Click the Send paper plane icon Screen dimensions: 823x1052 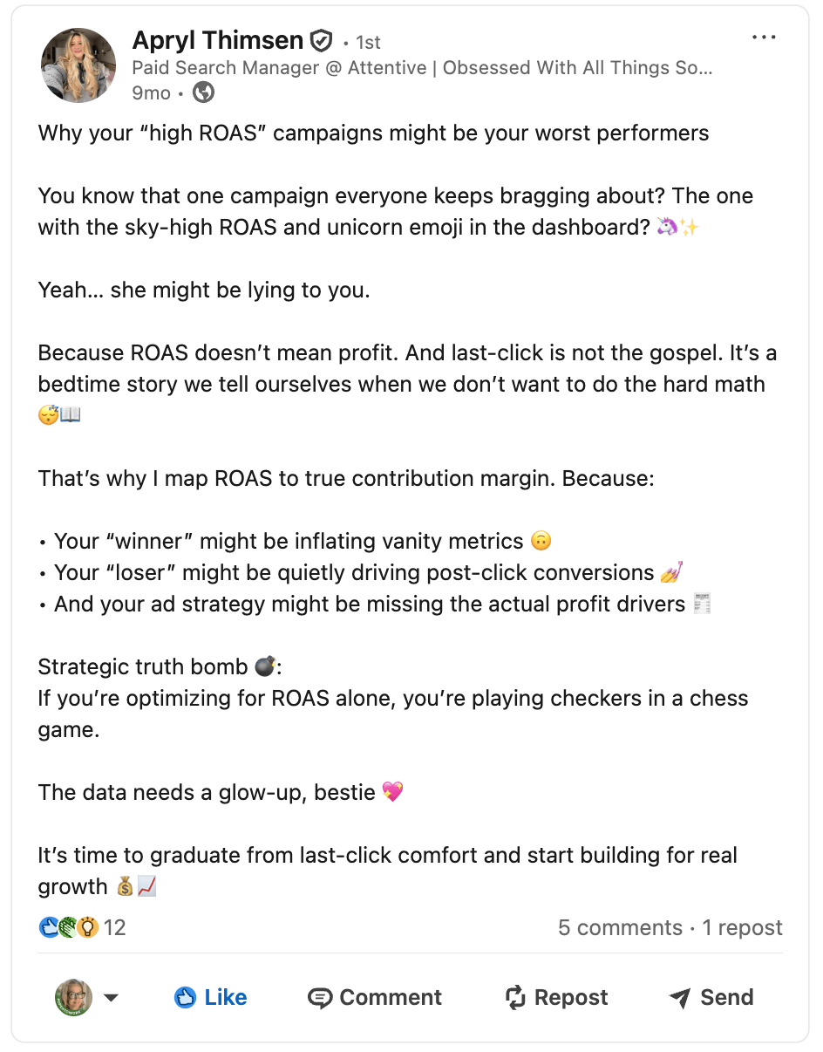coord(680,998)
